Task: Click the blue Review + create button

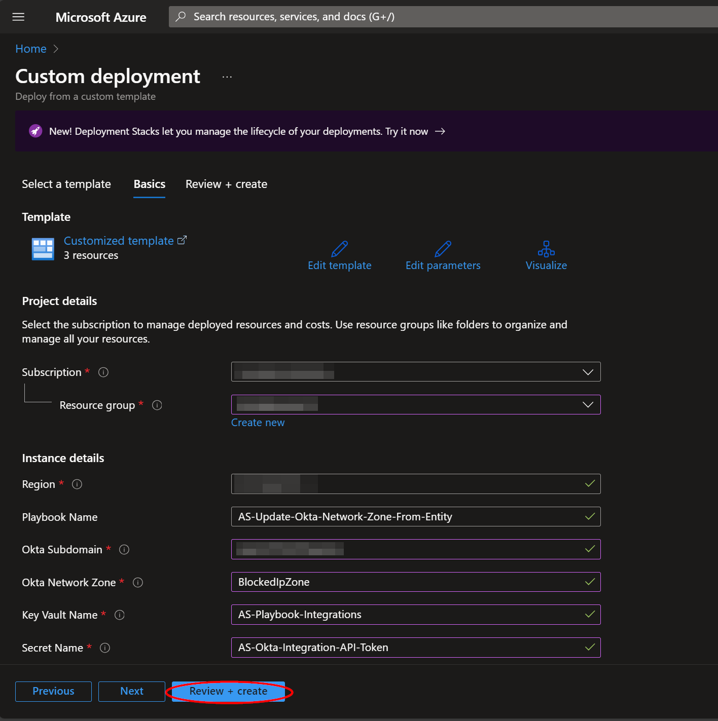Action: coord(228,692)
